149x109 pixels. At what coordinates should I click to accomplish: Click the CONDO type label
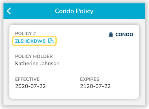[124, 34]
